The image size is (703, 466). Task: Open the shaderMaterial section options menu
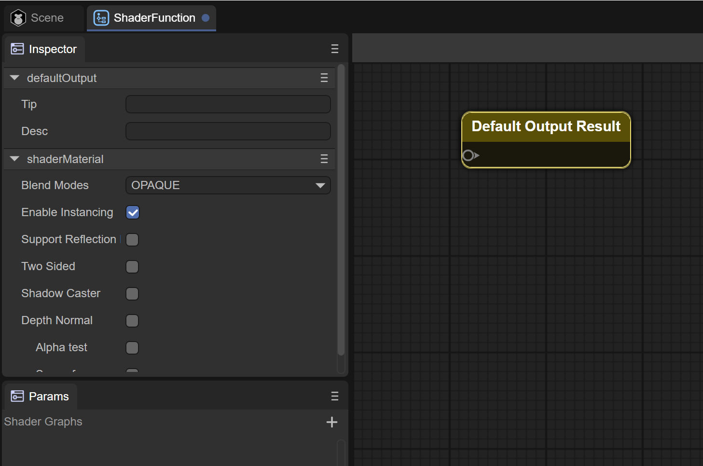[x=324, y=159]
